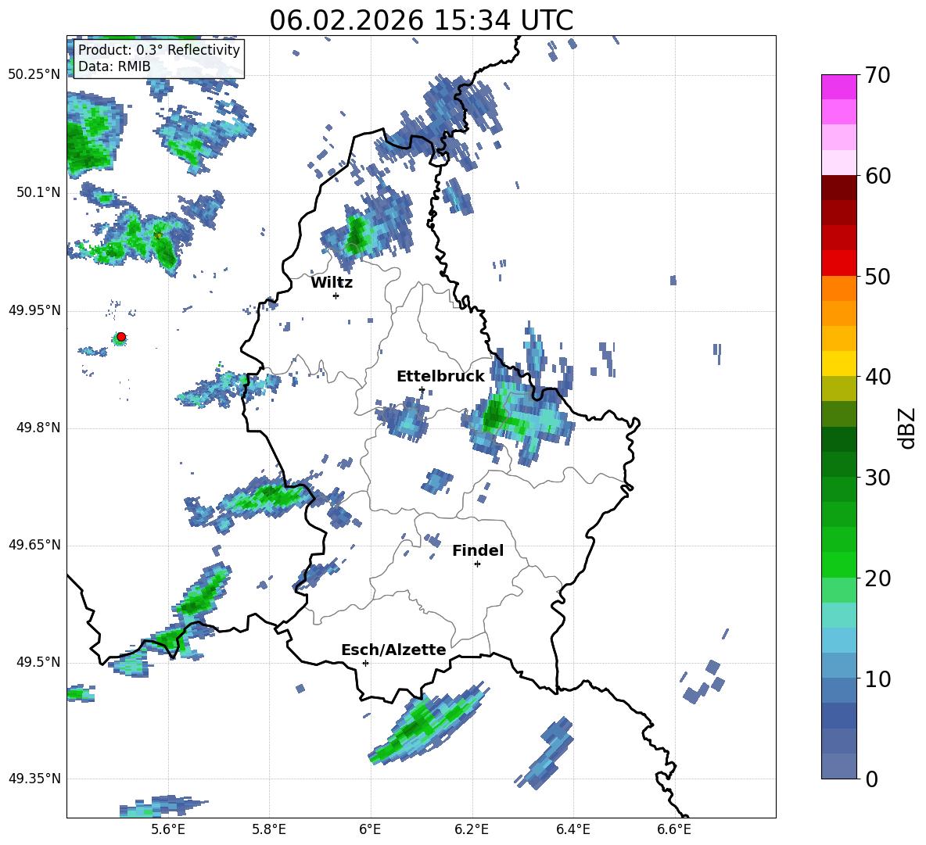Click the yellow 40 dBZ colorbar swatch
The height and width of the screenshot is (845, 926).
point(838,363)
